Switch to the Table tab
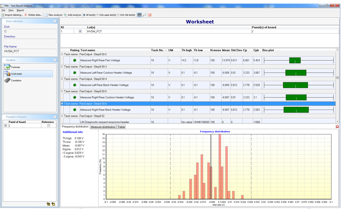 [x=121, y=127]
